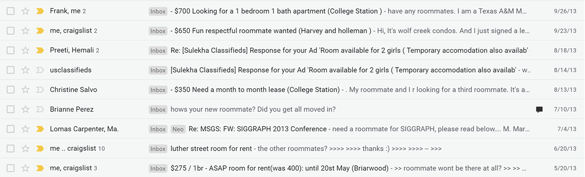This screenshot has width=585, height=177.
Task: Star the Frank, me email
Action: click(25, 11)
